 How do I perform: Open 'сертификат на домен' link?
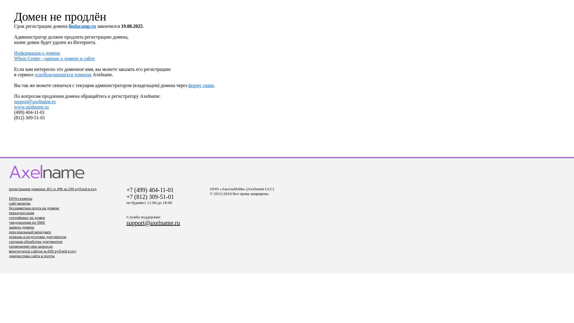[27, 218]
